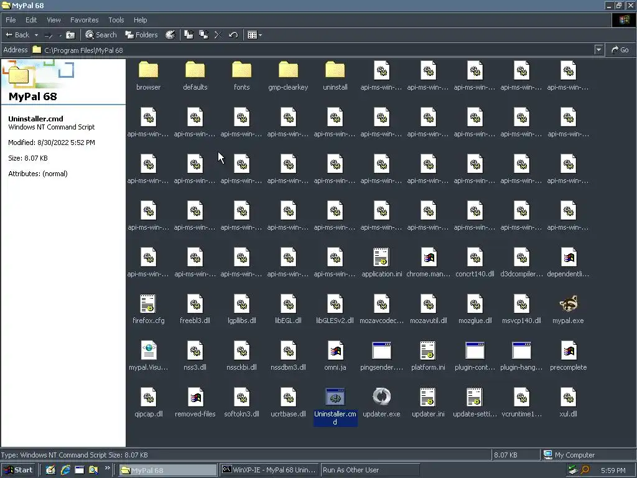The width and height of the screenshot is (637, 478).
Task: Select the d3dcompiler DLL file
Action: tap(522, 263)
